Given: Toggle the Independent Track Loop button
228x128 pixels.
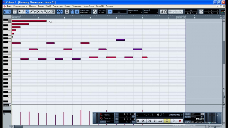Looking at the screenshot, I should pos(201,12).
